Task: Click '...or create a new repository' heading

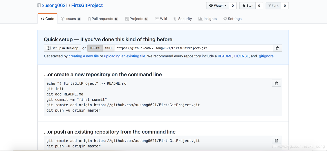Action: point(103,74)
